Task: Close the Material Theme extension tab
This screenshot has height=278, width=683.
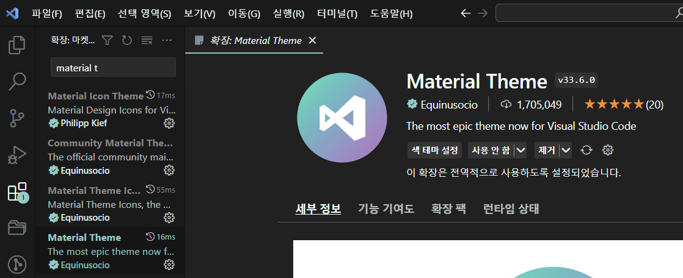Action: pyautogui.click(x=312, y=40)
